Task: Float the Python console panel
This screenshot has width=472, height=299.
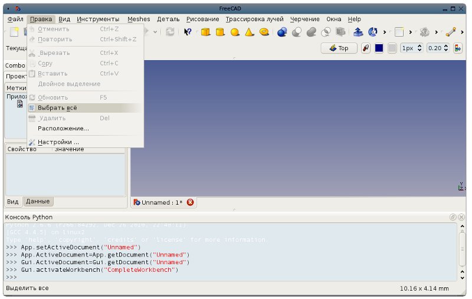Action: [x=453, y=217]
